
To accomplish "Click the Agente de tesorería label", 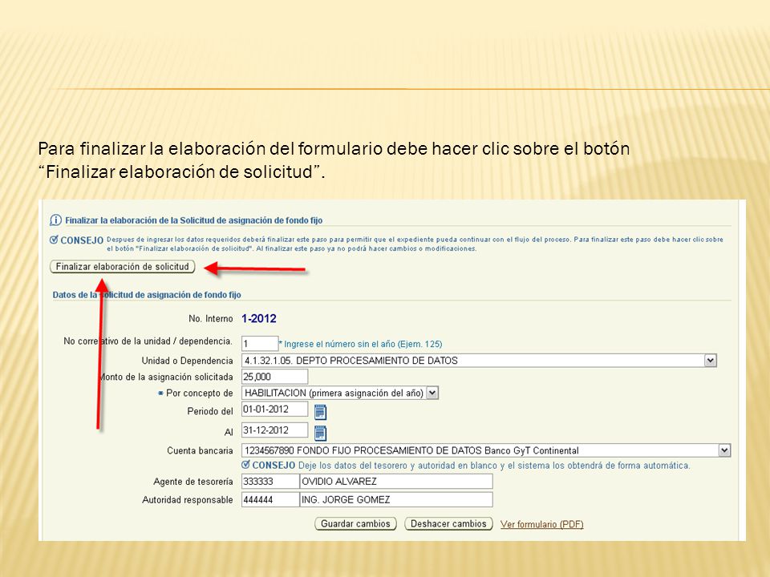I will 193,482.
